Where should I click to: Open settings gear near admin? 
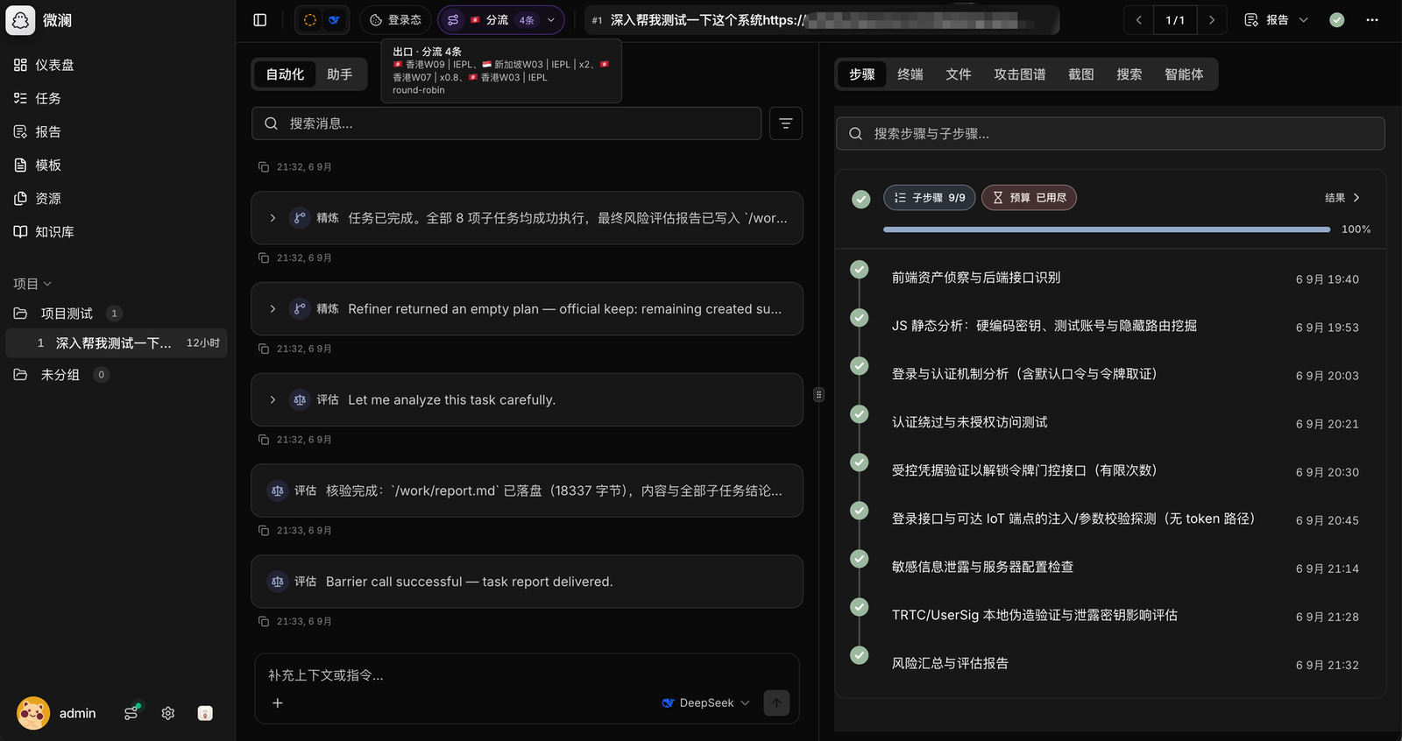[x=168, y=713]
